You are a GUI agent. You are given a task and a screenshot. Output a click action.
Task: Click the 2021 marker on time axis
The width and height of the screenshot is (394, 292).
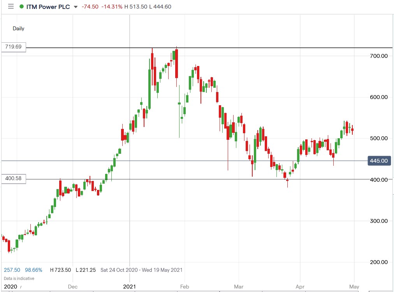[129, 287]
